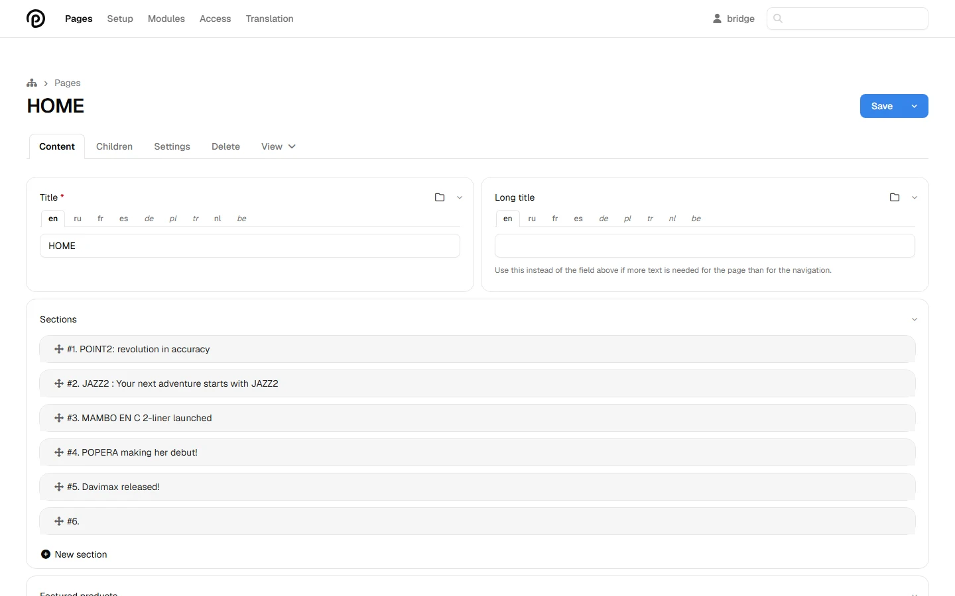Select the be language tab under Long title
The width and height of the screenshot is (955, 596).
click(696, 219)
